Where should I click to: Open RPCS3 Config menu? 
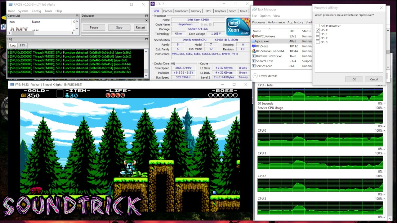[x=36, y=11]
